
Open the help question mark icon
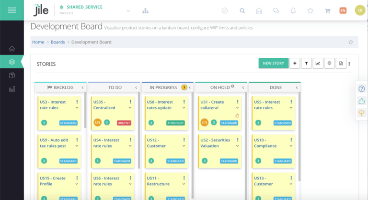362,89
